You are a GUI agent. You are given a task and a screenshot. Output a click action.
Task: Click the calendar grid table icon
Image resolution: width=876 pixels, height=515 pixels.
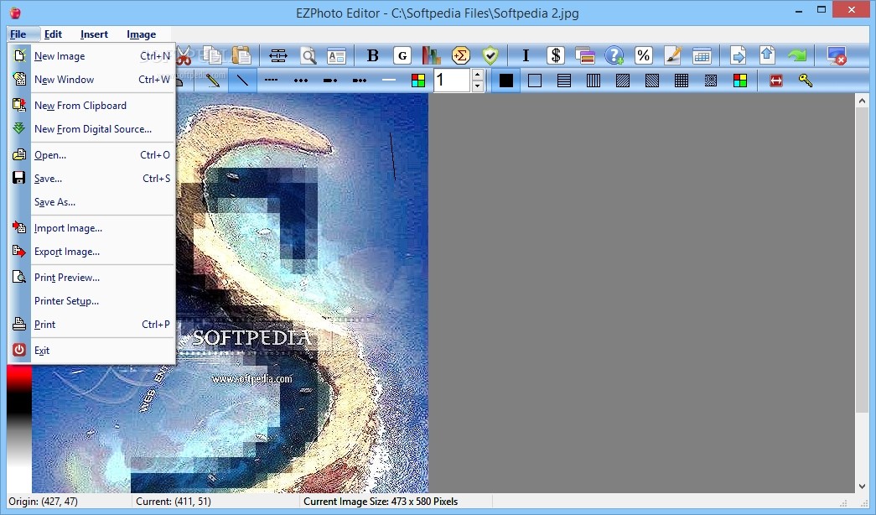pos(702,55)
